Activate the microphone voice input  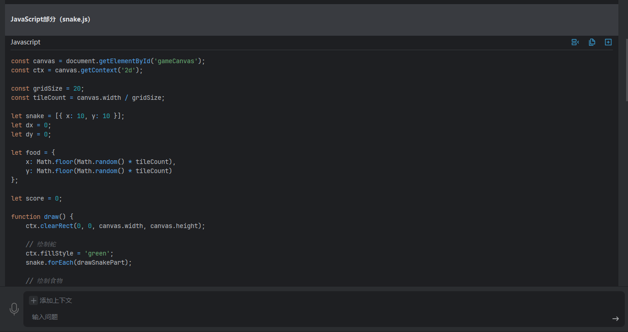[14, 309]
